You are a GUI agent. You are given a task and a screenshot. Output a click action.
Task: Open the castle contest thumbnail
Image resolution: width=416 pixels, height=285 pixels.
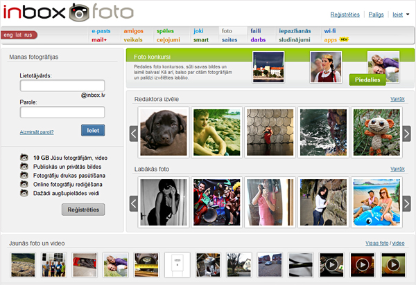click(268, 67)
